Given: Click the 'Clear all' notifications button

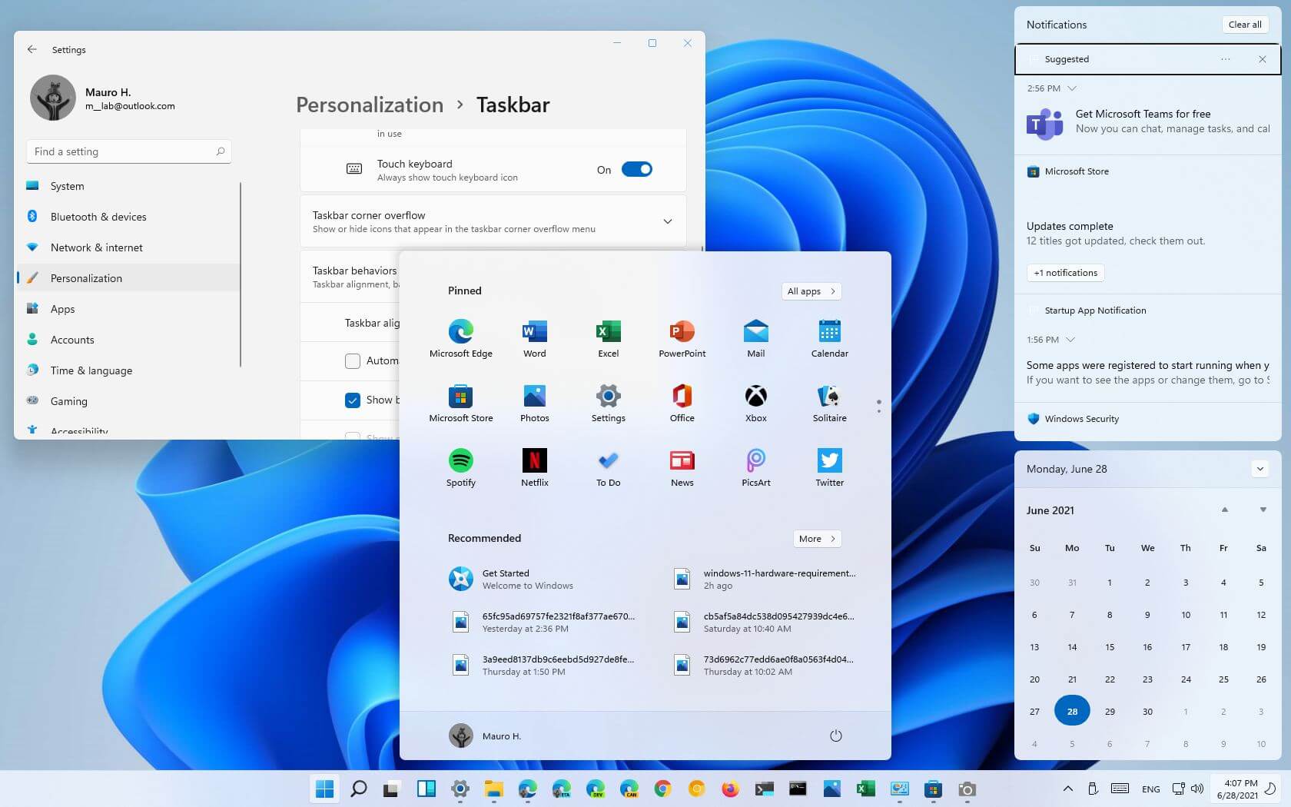Looking at the screenshot, I should point(1245,24).
